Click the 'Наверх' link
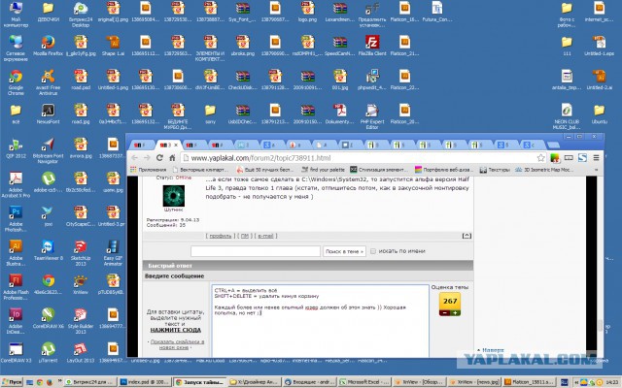 [x=493, y=350]
